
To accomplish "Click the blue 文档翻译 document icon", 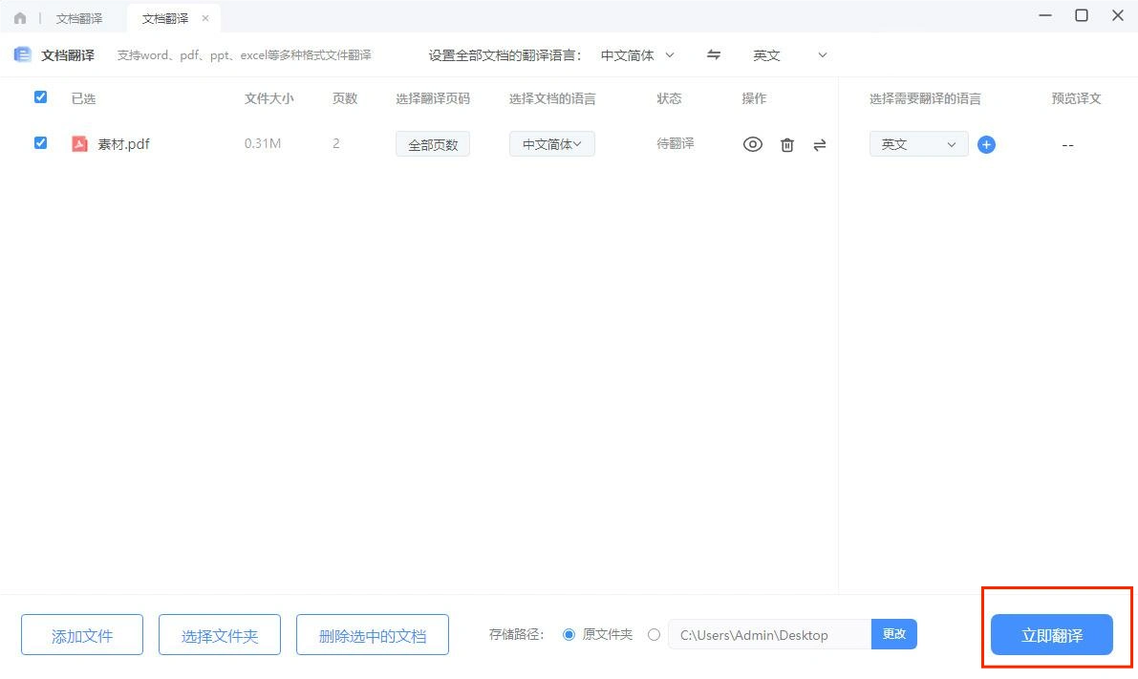I will pyautogui.click(x=21, y=54).
